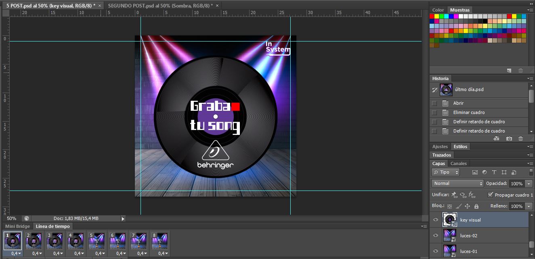The height and width of the screenshot is (259, 535).
Task: Click the Opacidad 100% value field
Action: [516, 184]
